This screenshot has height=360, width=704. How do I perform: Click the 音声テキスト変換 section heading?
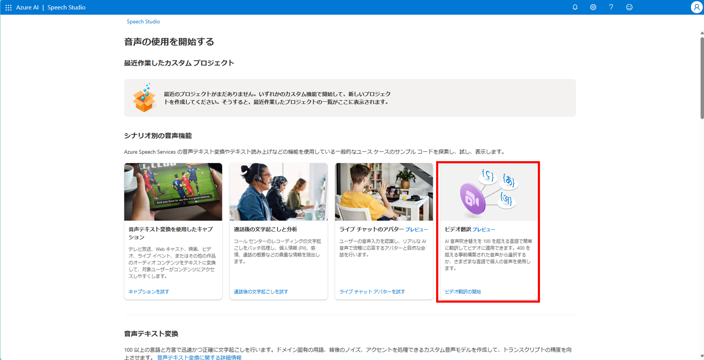point(151,334)
